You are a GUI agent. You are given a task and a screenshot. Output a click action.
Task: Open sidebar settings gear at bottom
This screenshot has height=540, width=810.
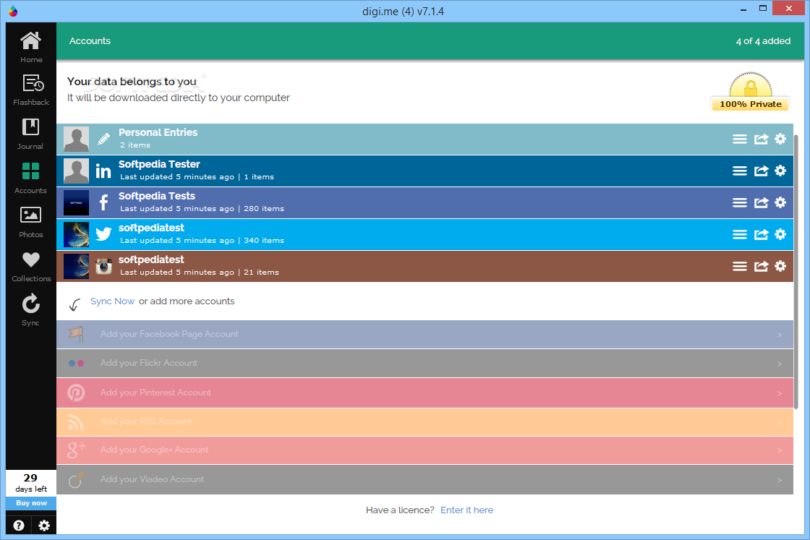(x=44, y=526)
